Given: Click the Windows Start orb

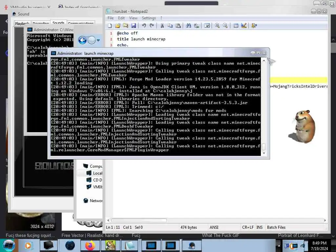Looking at the screenshot, I should (9, 245).
